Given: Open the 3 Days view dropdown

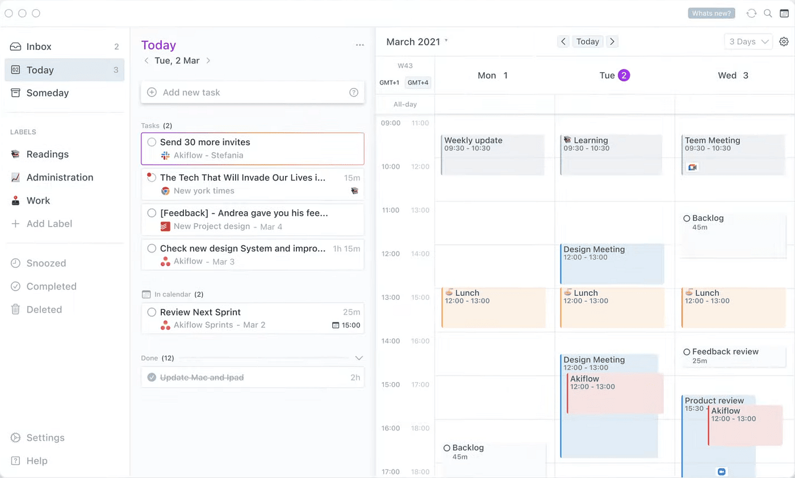Looking at the screenshot, I should click(x=748, y=41).
